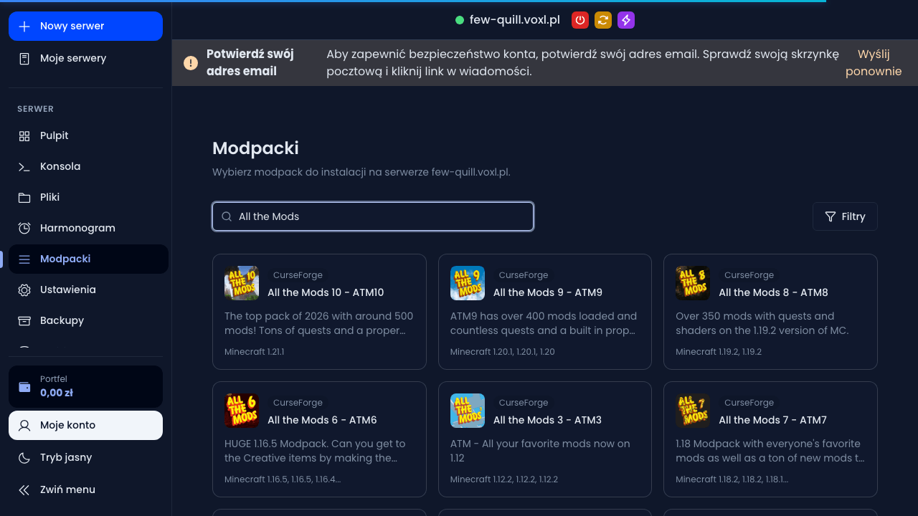The width and height of the screenshot is (918, 516).
Task: Click the double chevron Zwiń menu icon
Action: pos(24,490)
